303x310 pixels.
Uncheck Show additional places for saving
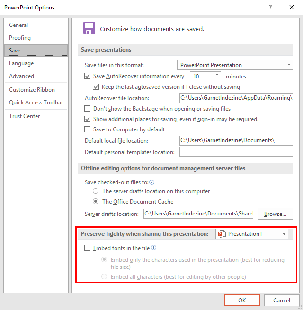87,119
